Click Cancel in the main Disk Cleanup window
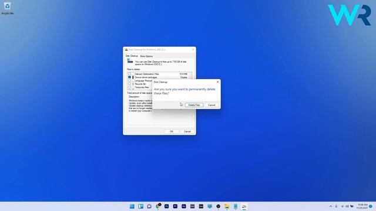The width and height of the screenshot is (376, 211). pos(187,131)
